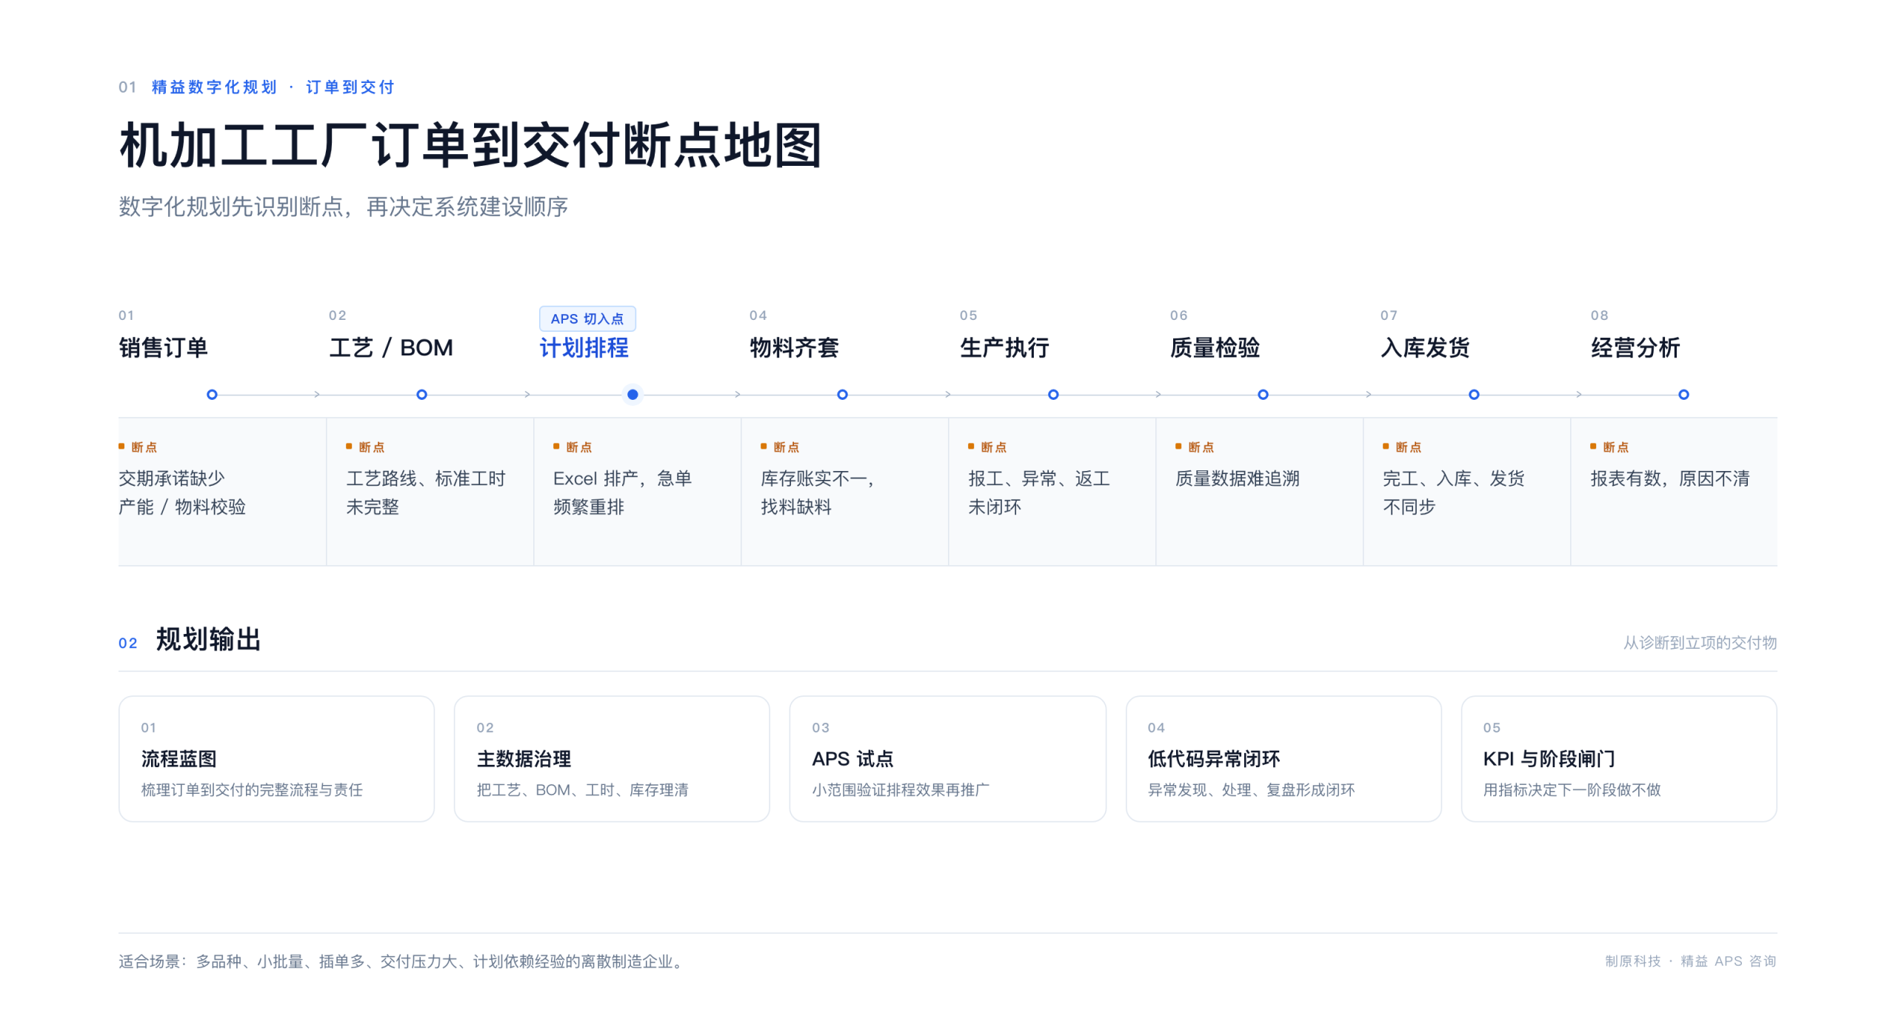Select the 质量检验 stage heading
This screenshot has height=1019, width=1896.
tap(1215, 347)
